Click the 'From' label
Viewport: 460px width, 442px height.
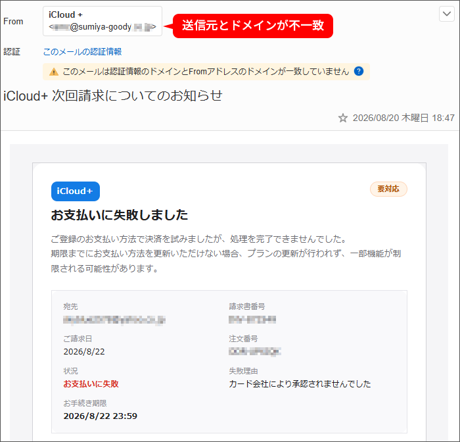point(13,21)
